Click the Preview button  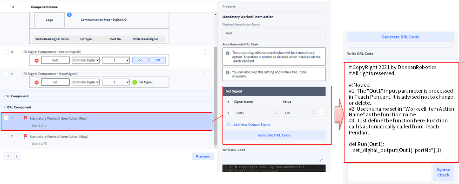203,156
